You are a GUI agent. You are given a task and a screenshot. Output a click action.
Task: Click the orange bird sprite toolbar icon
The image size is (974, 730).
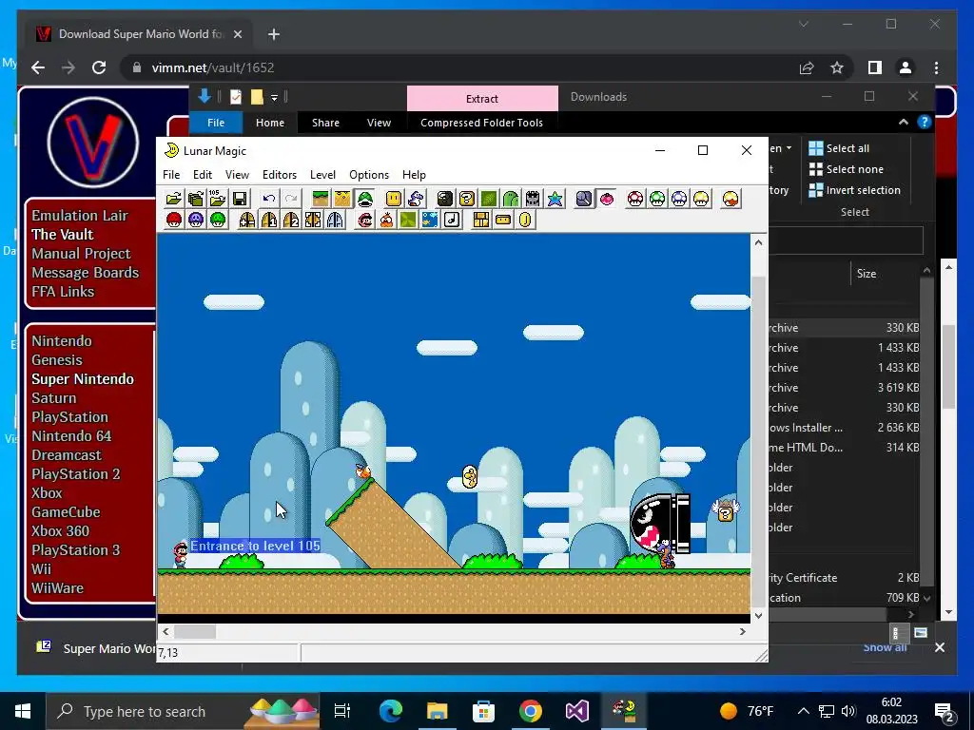click(x=386, y=220)
